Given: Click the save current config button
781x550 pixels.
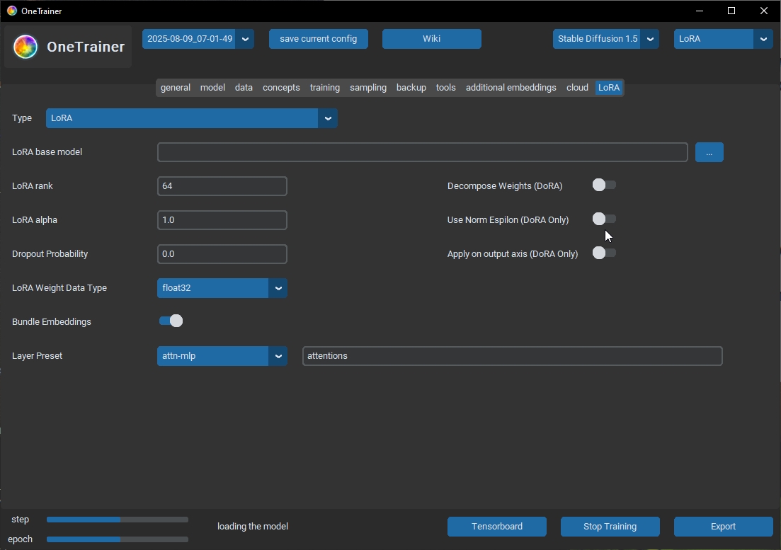Looking at the screenshot, I should coord(319,39).
